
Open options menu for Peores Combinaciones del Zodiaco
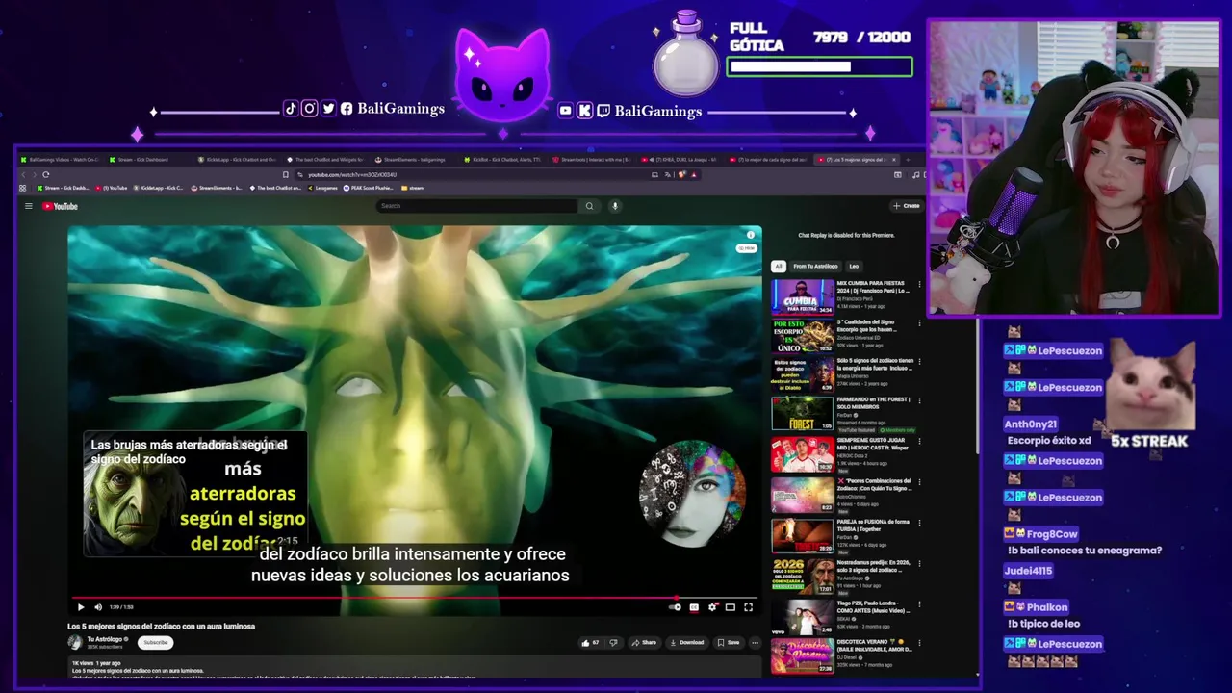[x=919, y=482]
